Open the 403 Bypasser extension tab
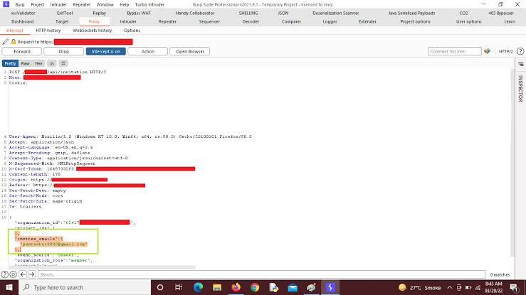526x295 pixels. click(x=501, y=13)
